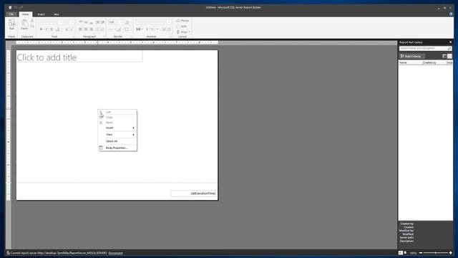458x258 pixels.
Task: Click the Merge cells button
Action: click(183, 21)
